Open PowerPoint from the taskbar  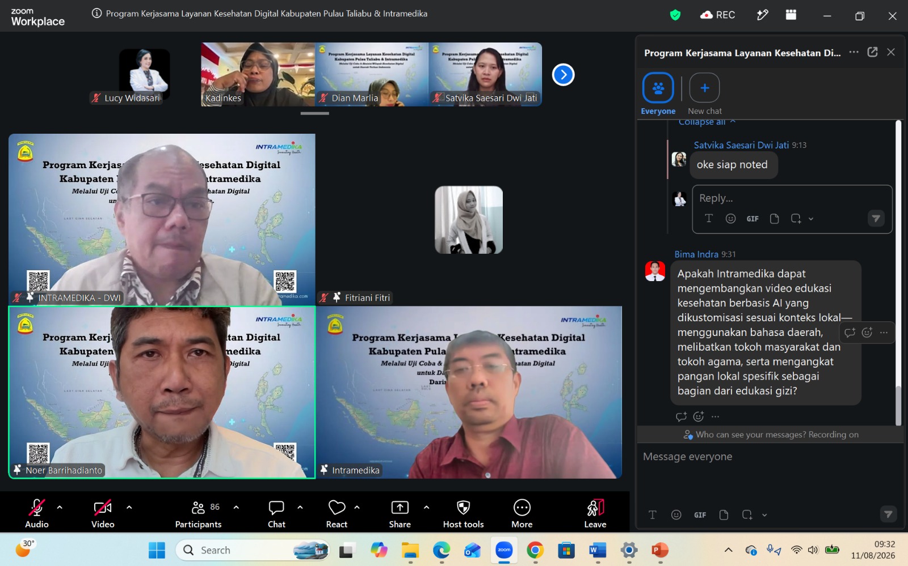click(659, 550)
